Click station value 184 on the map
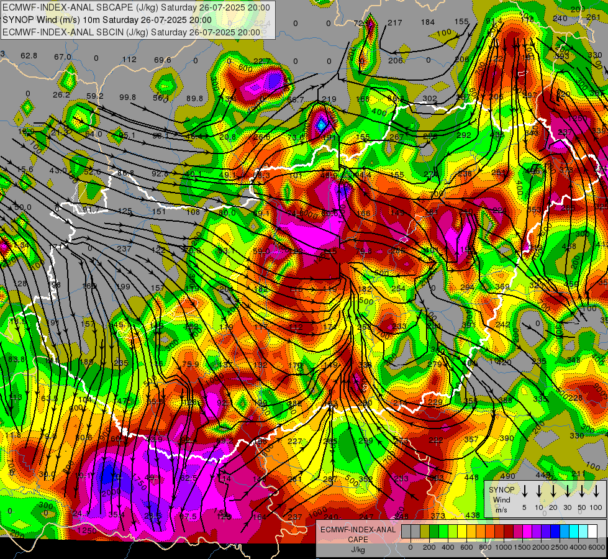608x559 pixels. click(428, 22)
